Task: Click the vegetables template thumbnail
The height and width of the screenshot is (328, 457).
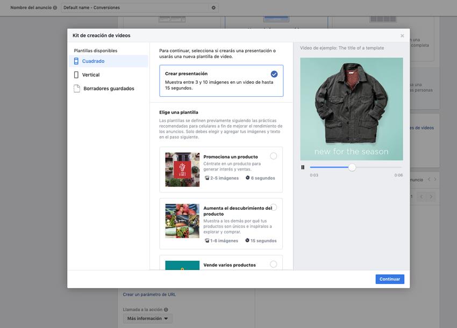Action: [x=182, y=220]
